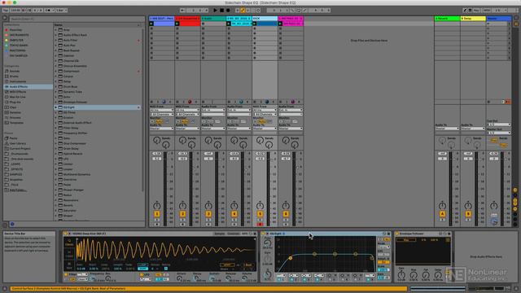The width and height of the screenshot is (521, 293).
Task: Select EQ Three in device list
Action: 69,112
